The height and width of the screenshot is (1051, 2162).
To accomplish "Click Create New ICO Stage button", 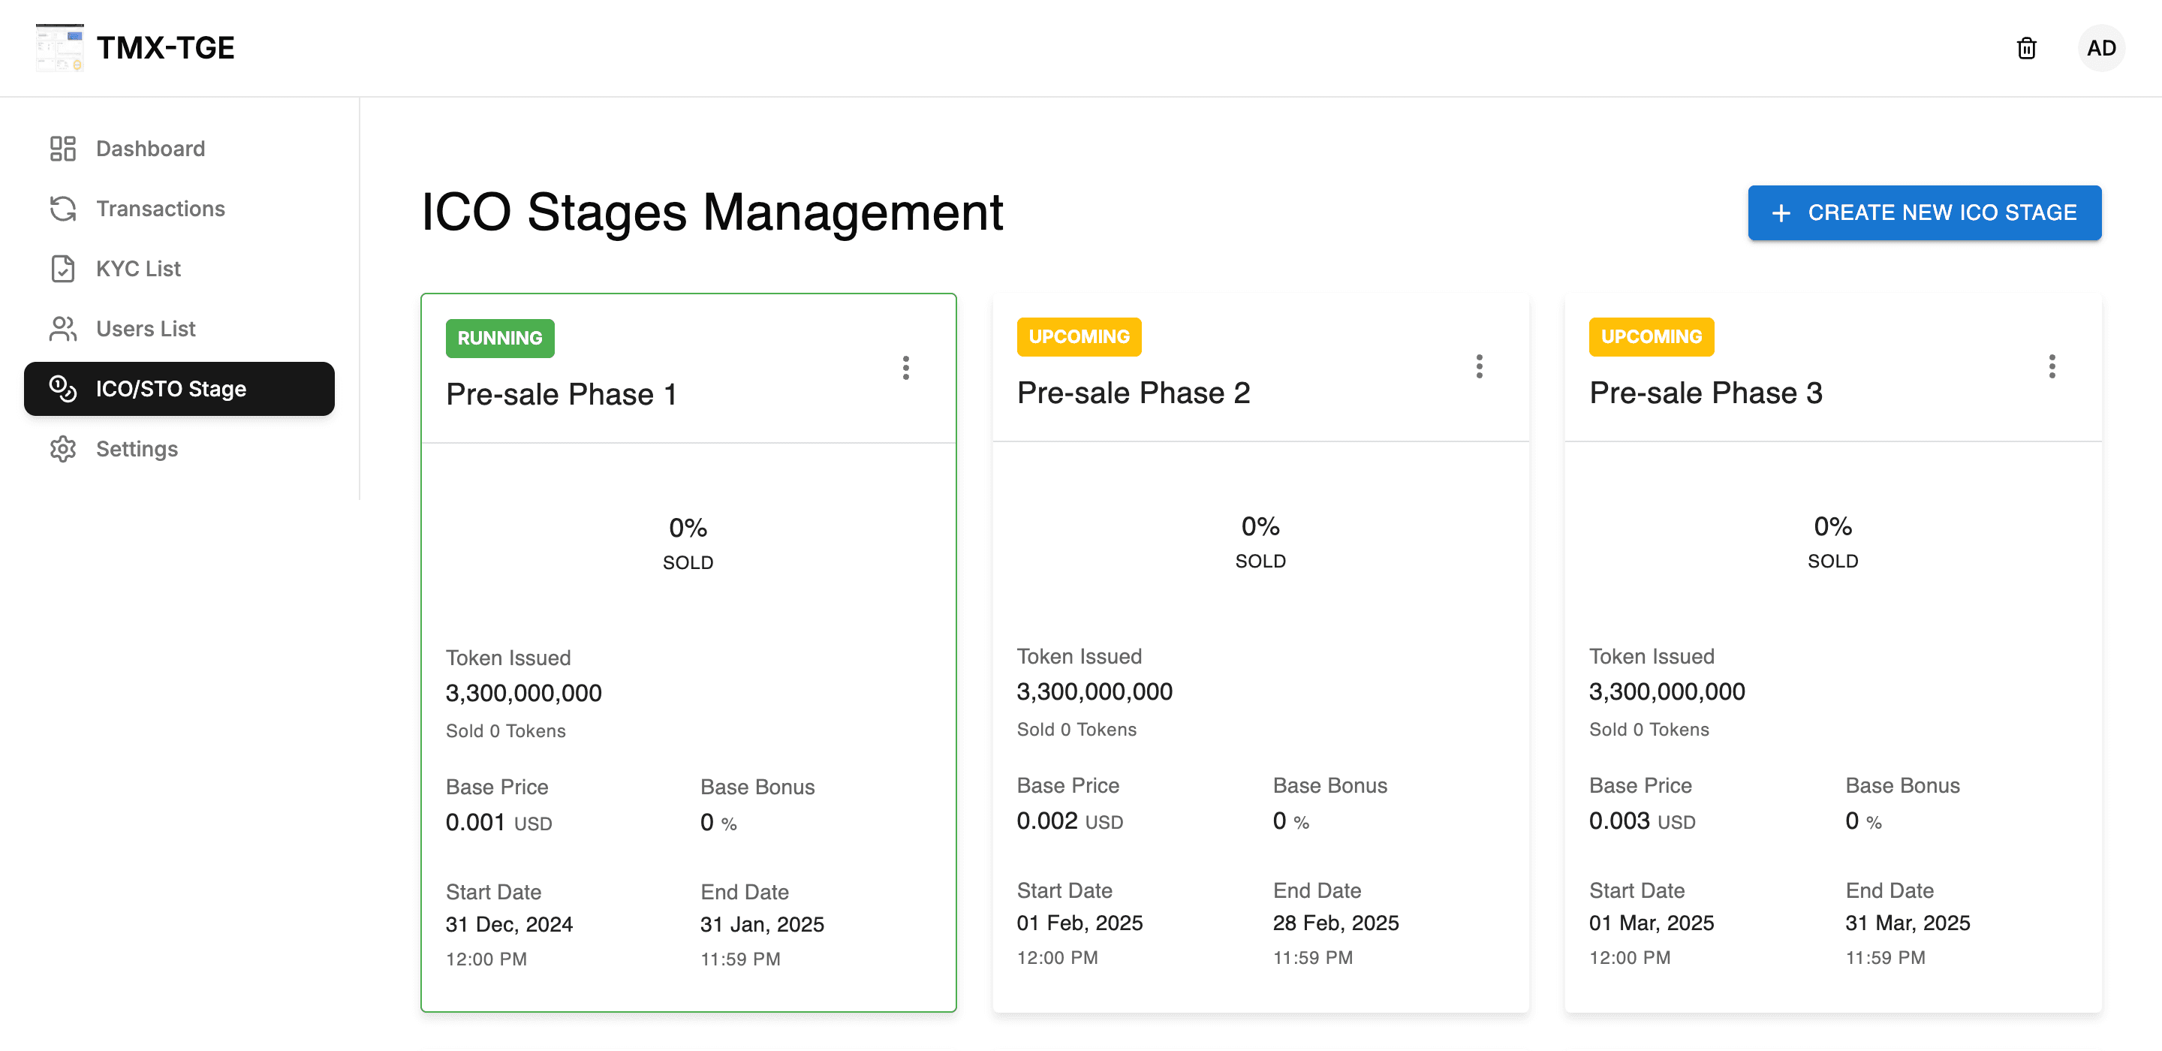I will 1923,212.
